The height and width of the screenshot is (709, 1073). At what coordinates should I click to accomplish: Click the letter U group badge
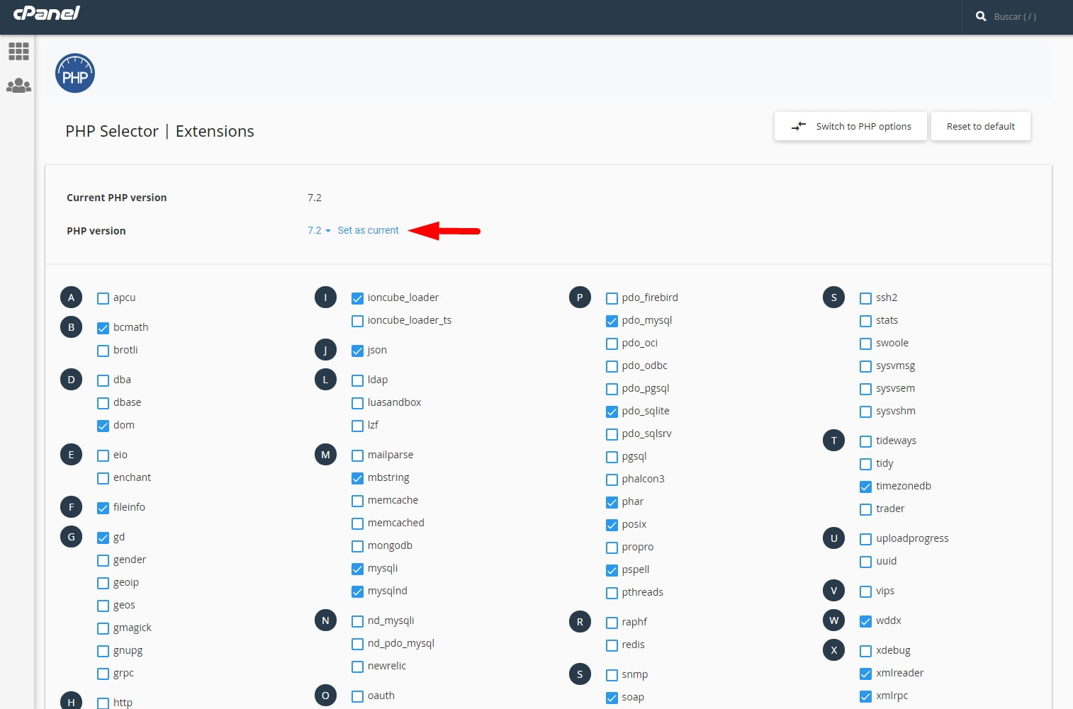pyautogui.click(x=833, y=538)
